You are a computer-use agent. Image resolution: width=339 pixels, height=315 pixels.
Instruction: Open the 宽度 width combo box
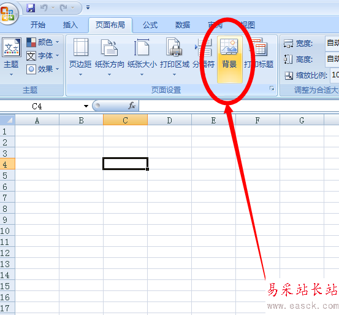tap(332, 44)
